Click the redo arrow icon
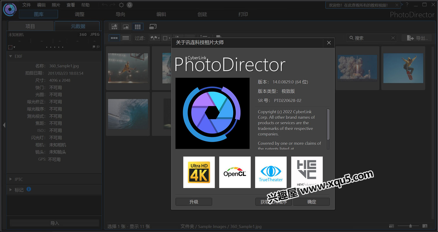 click(x=112, y=5)
